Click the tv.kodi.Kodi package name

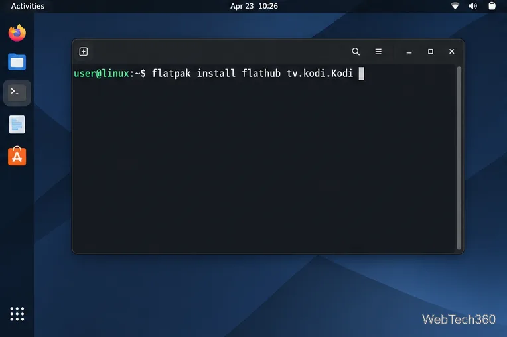click(320, 74)
